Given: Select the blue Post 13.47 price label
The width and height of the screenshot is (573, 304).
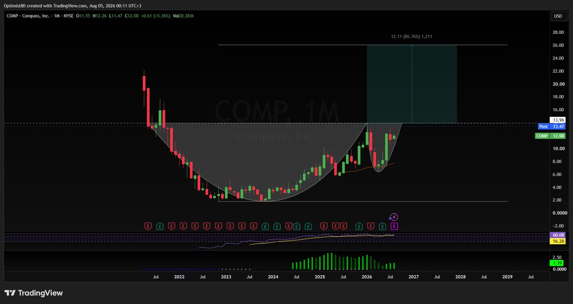Looking at the screenshot, I should point(551,126).
